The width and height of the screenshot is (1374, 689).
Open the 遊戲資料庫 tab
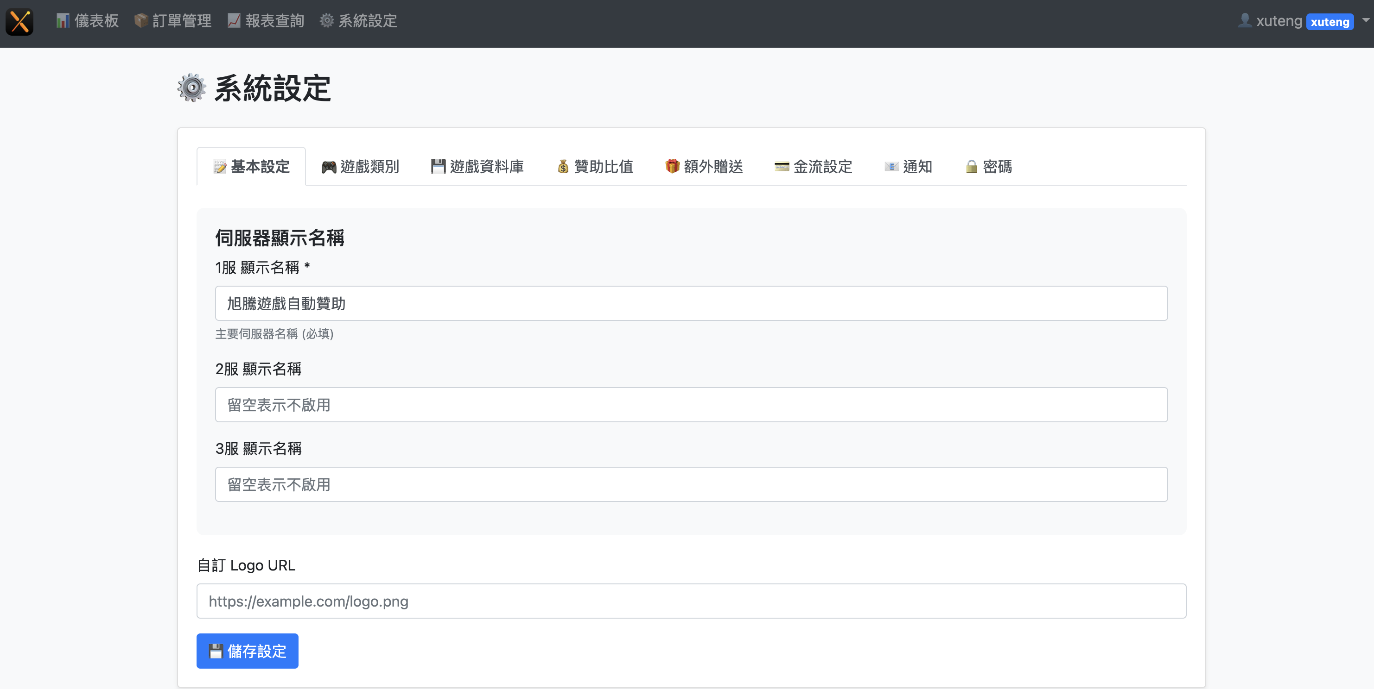477,167
